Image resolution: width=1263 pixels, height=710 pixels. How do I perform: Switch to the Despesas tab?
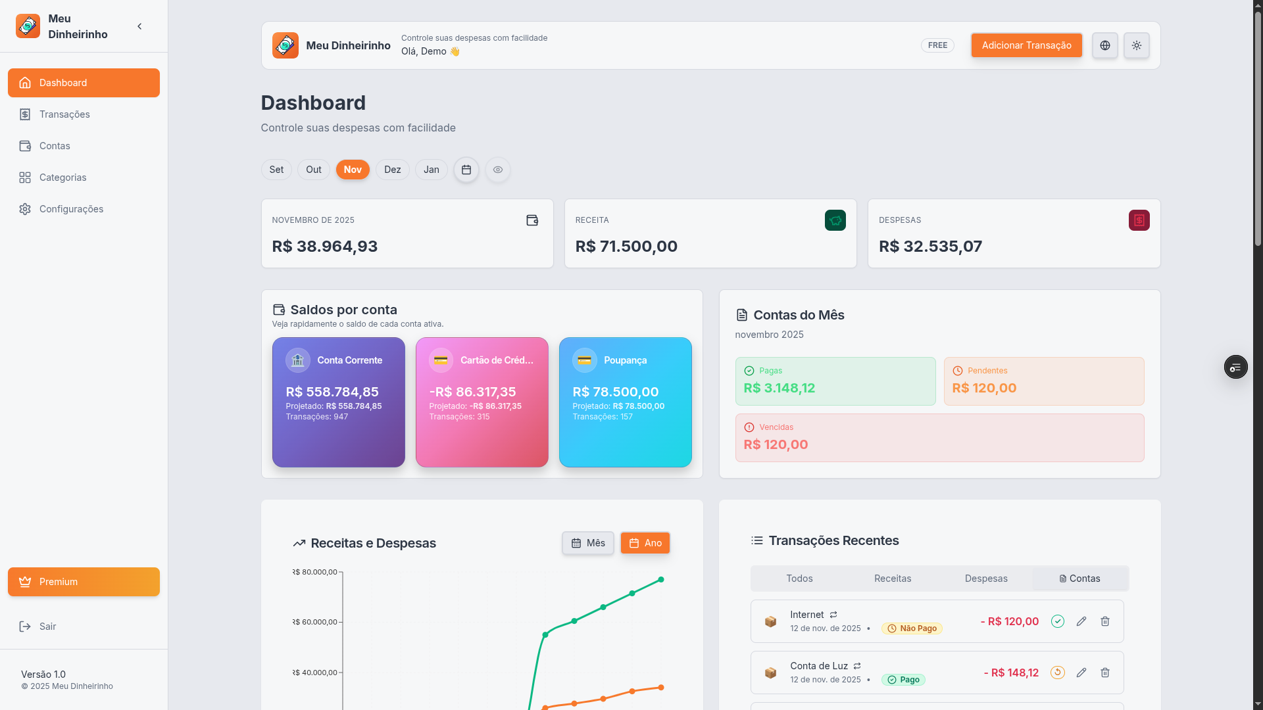[985, 579]
